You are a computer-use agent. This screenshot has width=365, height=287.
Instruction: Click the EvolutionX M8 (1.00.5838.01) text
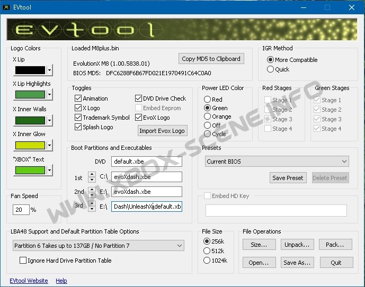pos(111,64)
